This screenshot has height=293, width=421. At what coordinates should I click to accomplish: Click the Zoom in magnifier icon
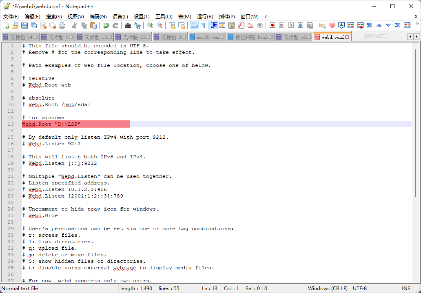(150, 26)
